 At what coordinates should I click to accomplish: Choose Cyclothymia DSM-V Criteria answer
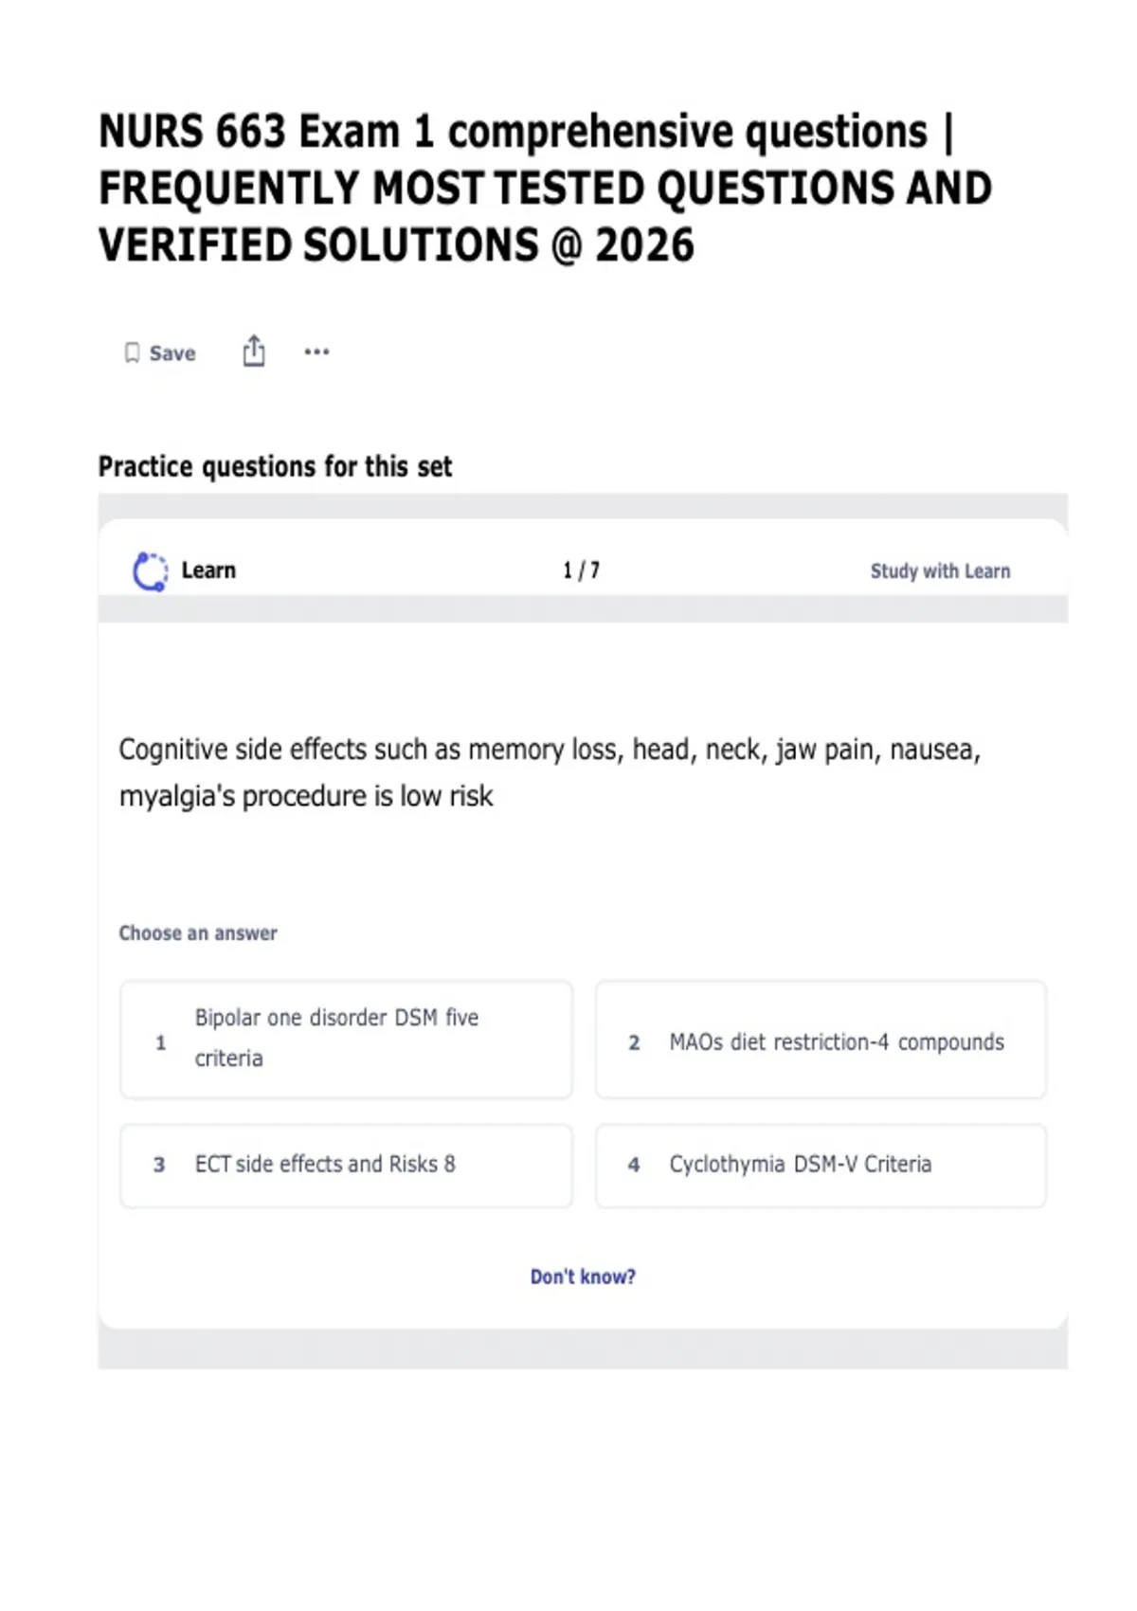tap(821, 1166)
